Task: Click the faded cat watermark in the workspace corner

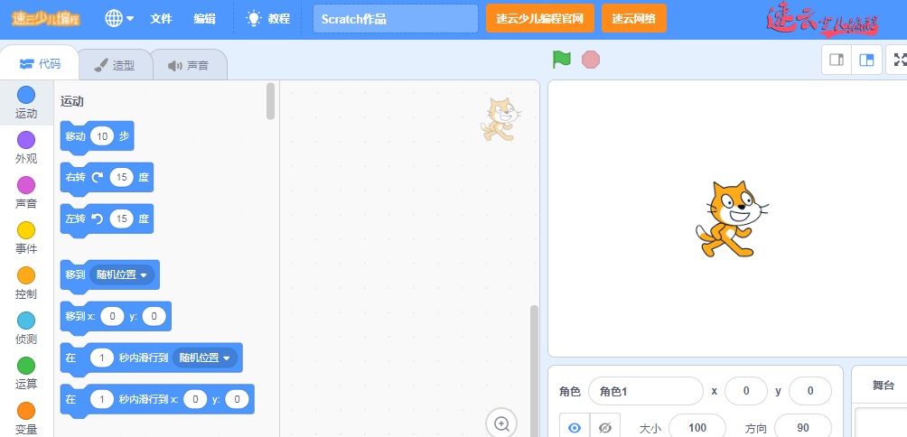Action: (500, 119)
